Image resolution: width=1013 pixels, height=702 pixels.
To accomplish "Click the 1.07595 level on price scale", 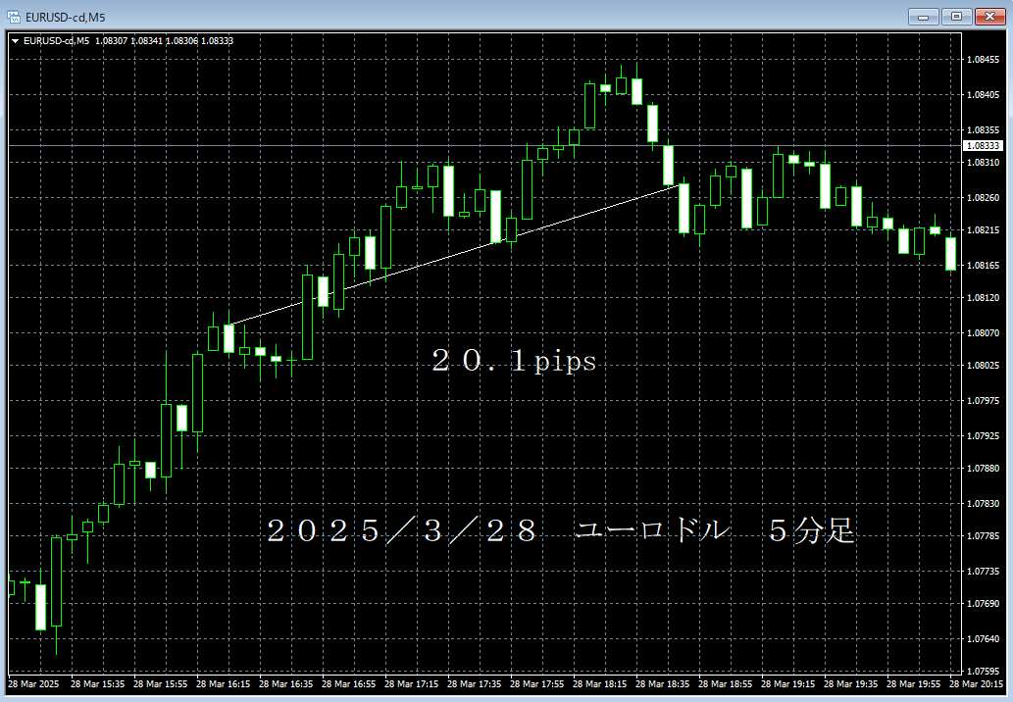I will (983, 672).
